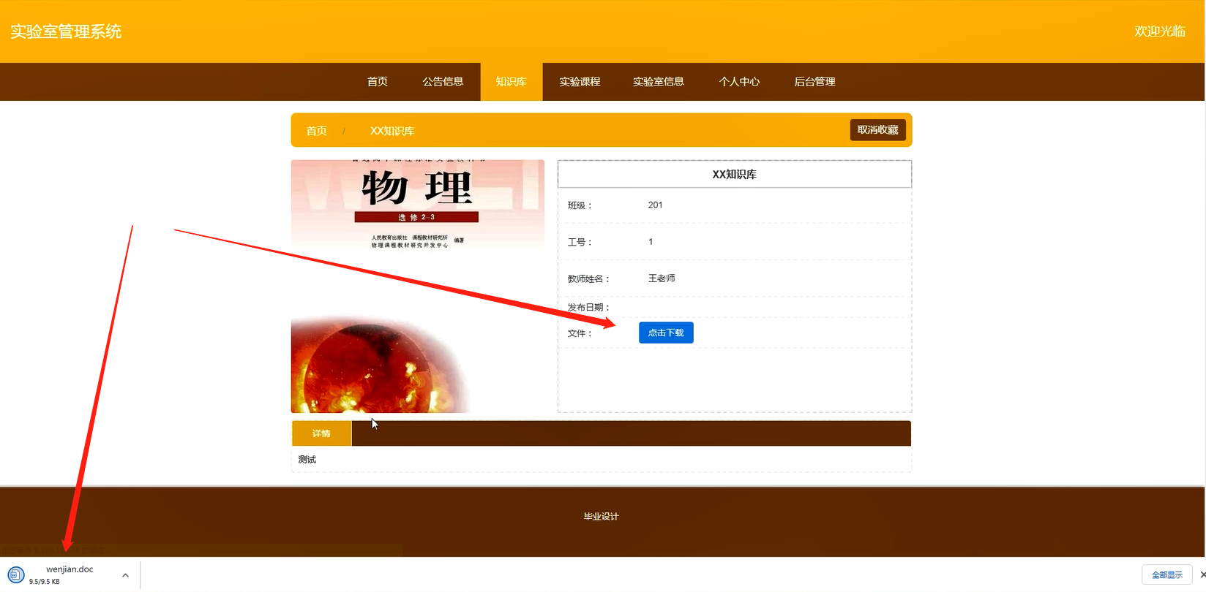This screenshot has height=592, width=1206.
Task: Click the 取消收藏 button
Action: [x=877, y=130]
